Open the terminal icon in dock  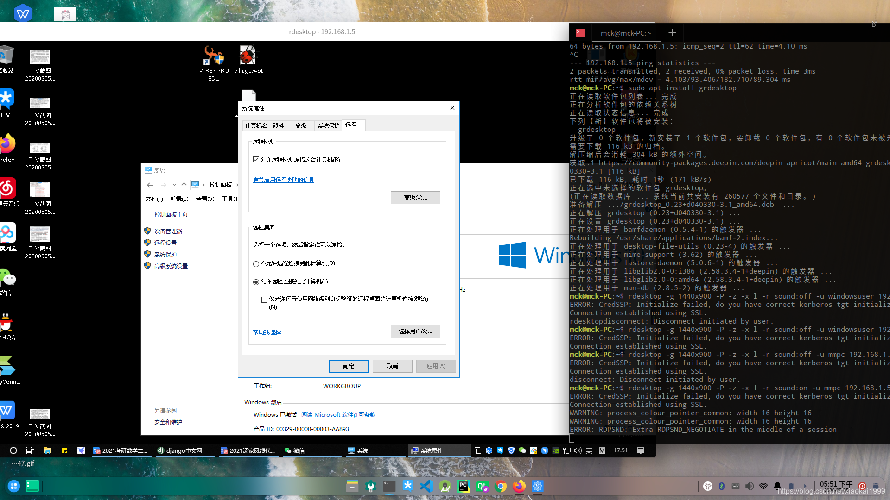point(389,486)
